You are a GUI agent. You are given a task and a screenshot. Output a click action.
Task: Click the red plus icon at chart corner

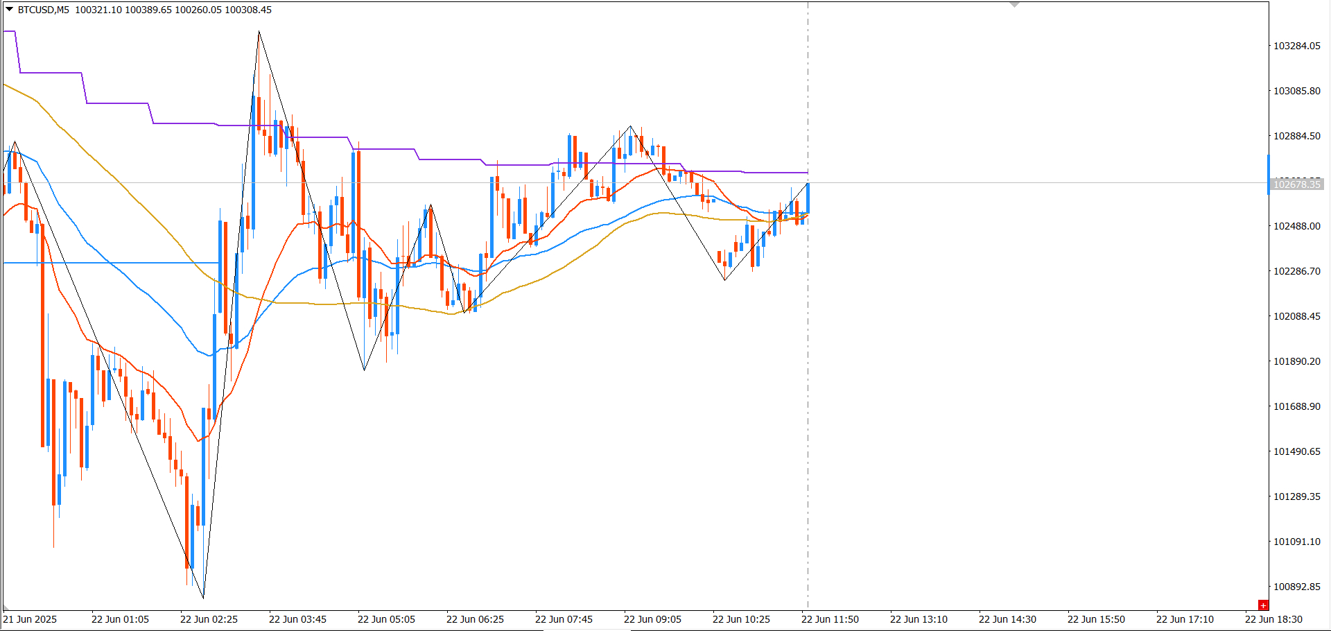point(1263,605)
